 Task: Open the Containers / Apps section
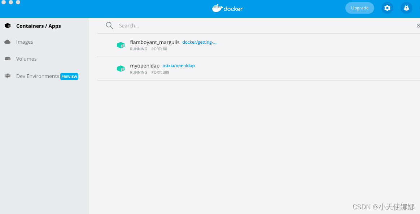(39, 26)
